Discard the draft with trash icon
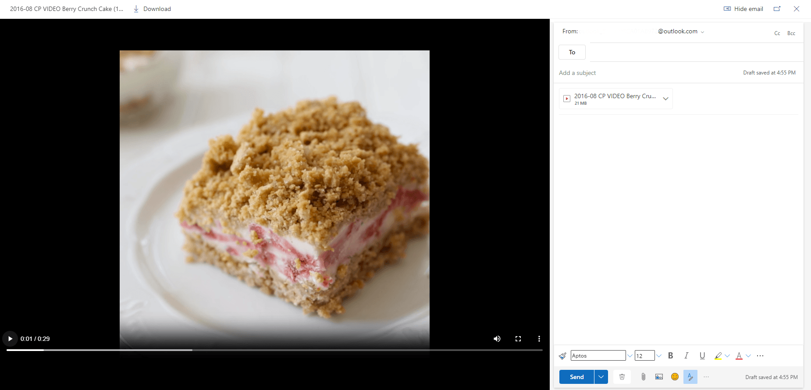Image resolution: width=811 pixels, height=390 pixels. coord(622,377)
